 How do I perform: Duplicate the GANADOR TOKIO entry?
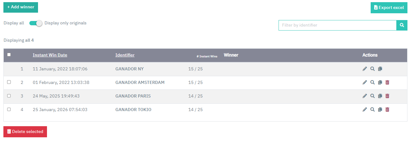tap(380, 110)
